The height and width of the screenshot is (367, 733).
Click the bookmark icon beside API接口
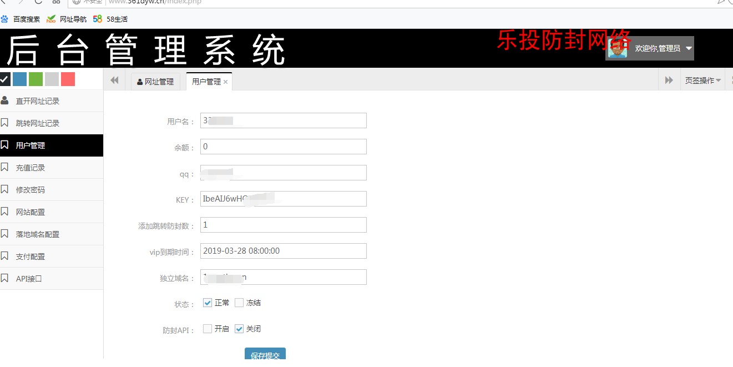[4, 278]
